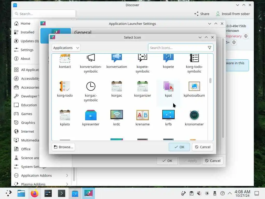
Task: Choose the kronometer icon
Action: 194,118
